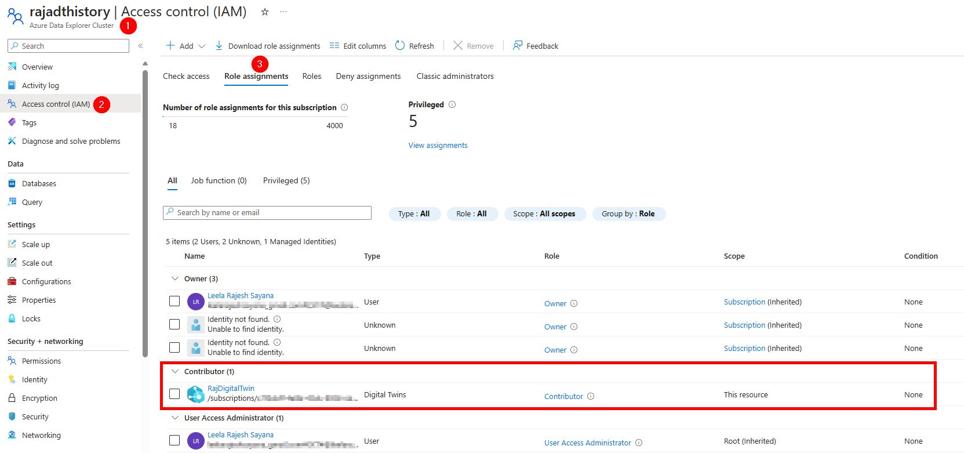Click the Databases icon
This screenshot has height=453, width=964.
12,183
